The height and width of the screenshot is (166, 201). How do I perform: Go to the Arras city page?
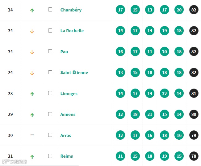pos(66,135)
